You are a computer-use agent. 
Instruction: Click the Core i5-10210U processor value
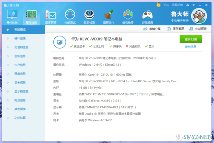point(105,75)
